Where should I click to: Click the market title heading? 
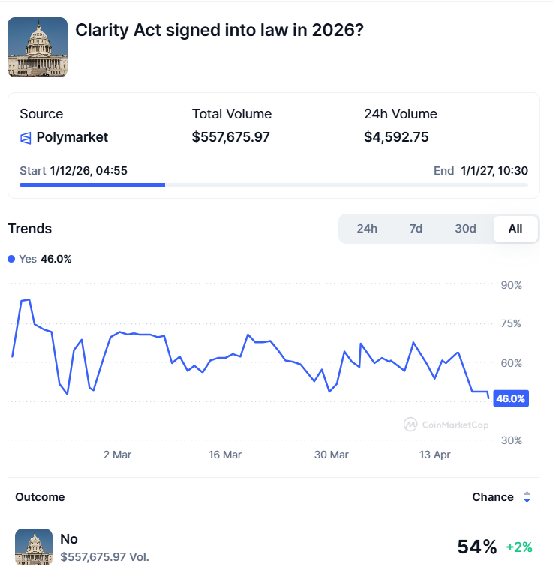click(x=220, y=31)
